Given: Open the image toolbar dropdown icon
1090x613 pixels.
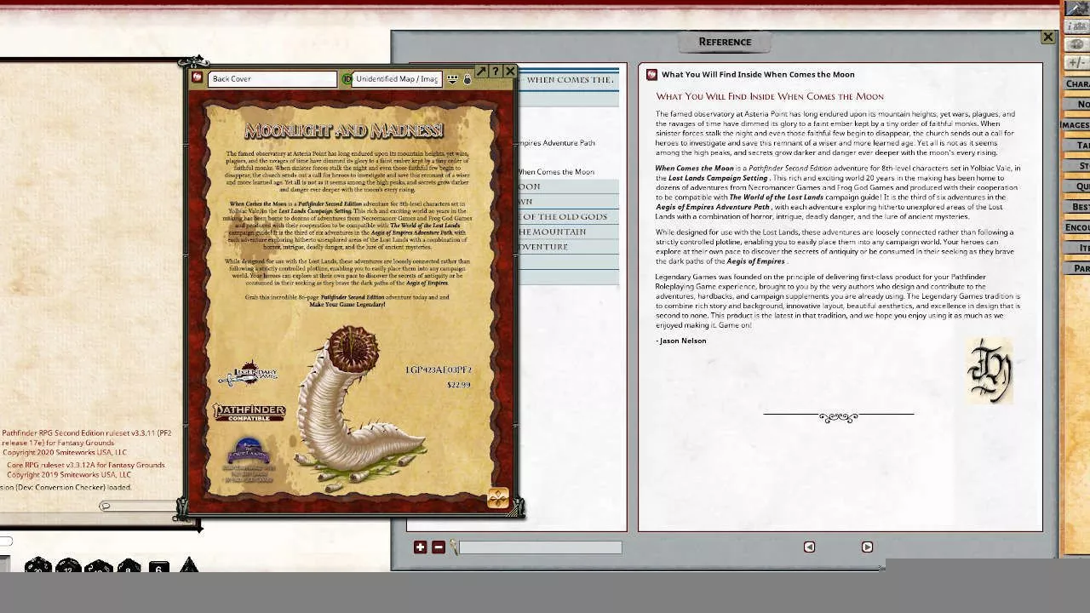Looking at the screenshot, I should 453,79.
